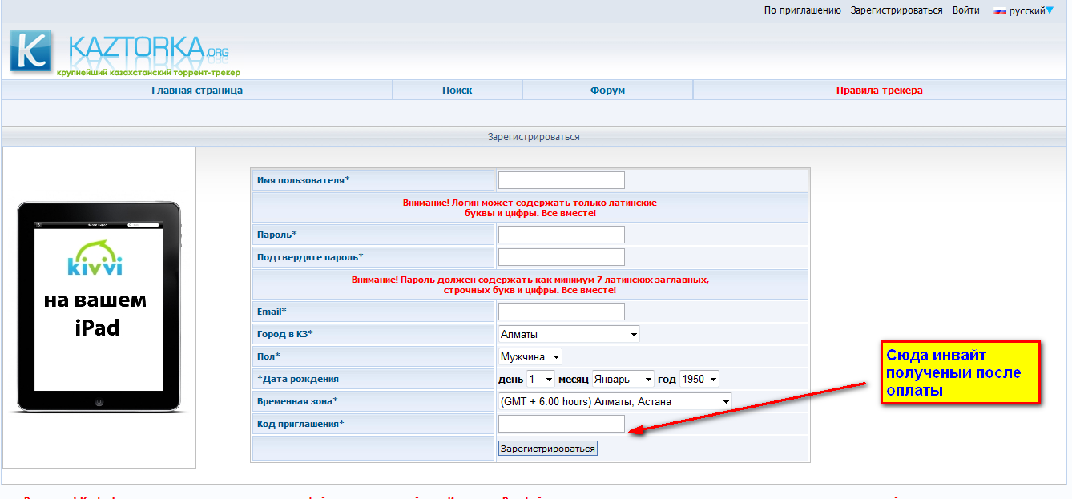Open the Поиск menu item
This screenshot has height=499, width=1072.
click(457, 91)
